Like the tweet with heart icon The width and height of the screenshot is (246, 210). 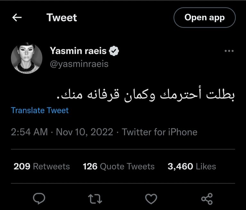point(151,199)
